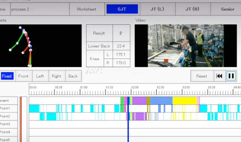
Task: Select the green segment in element row
Action: pos(122,101)
